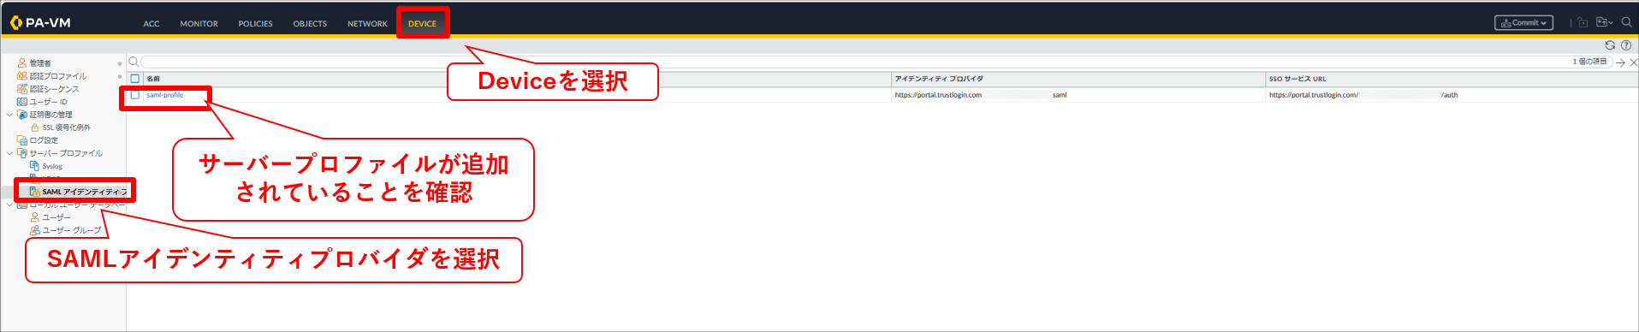Select 管理者 in the sidebar
The image size is (1639, 332).
(40, 63)
